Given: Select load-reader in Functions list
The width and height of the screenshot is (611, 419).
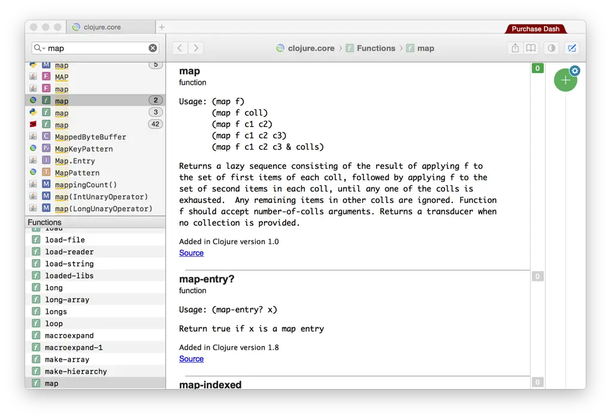Looking at the screenshot, I should (x=95, y=251).
